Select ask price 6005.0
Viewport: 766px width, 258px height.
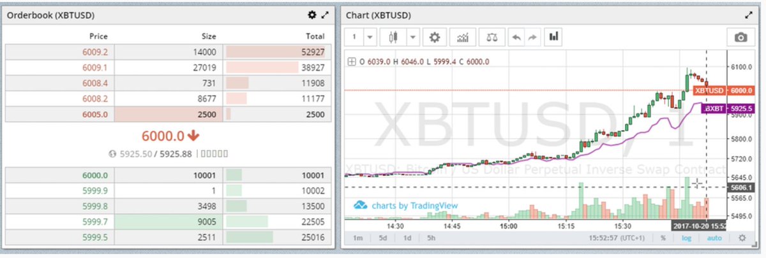click(x=94, y=115)
